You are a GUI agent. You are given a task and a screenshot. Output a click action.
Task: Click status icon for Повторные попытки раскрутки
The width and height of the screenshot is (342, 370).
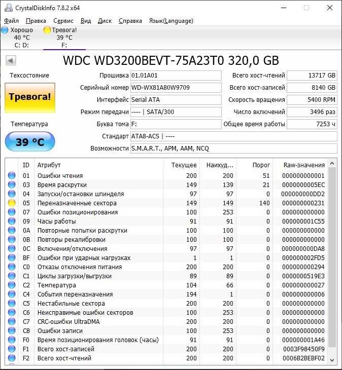(x=12, y=230)
